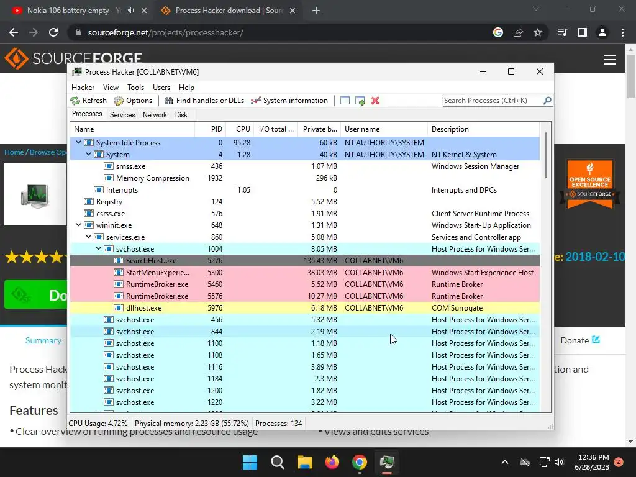Click the browser page vertical scrollbar
Image resolution: width=636 pixels, height=477 pixels.
pyautogui.click(x=630, y=77)
